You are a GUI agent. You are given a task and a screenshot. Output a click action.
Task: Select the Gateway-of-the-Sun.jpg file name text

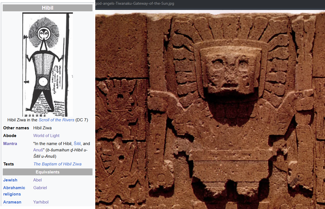135,4
